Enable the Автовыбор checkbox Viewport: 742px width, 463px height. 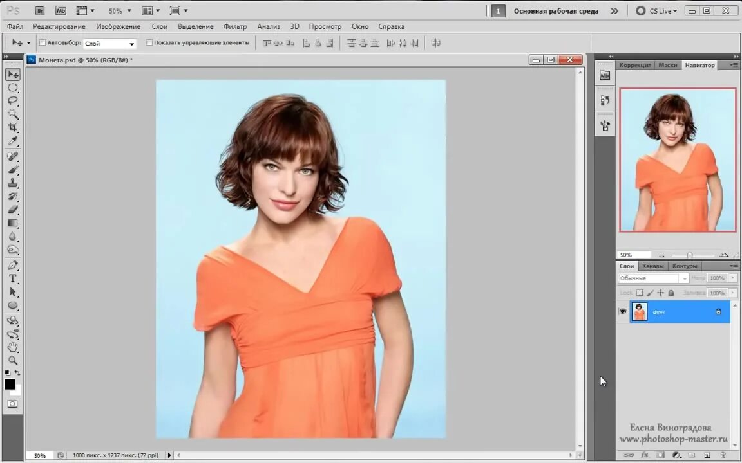(42, 42)
